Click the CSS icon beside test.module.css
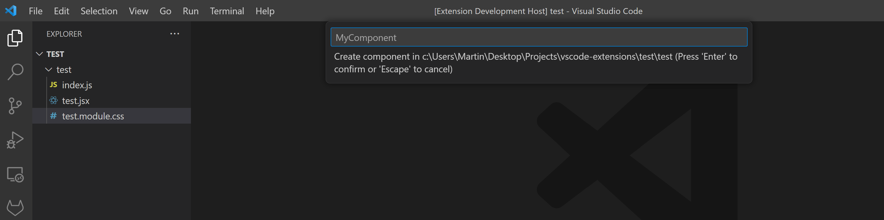Viewport: 884px width, 220px height. 53,116
